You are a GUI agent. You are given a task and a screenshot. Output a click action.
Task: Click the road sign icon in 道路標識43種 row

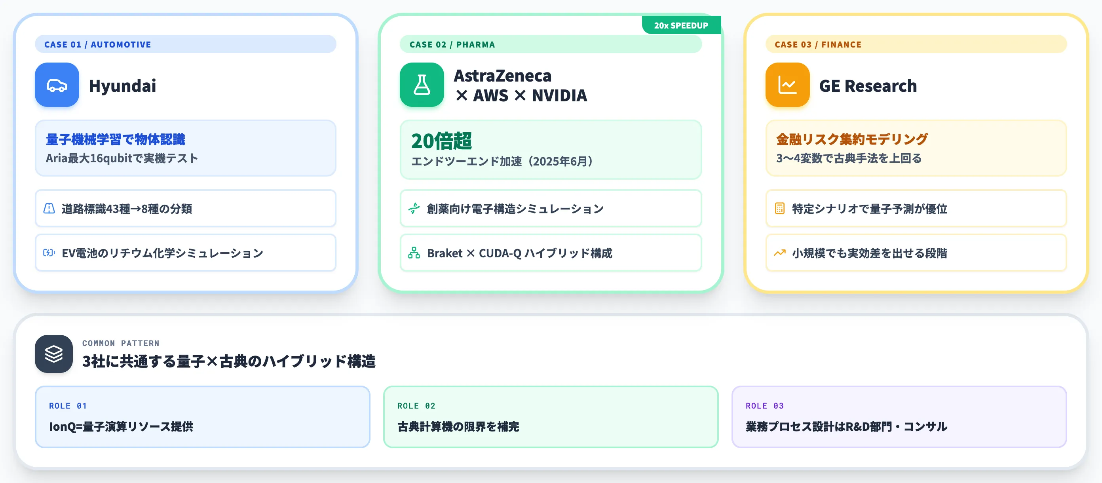(49, 208)
